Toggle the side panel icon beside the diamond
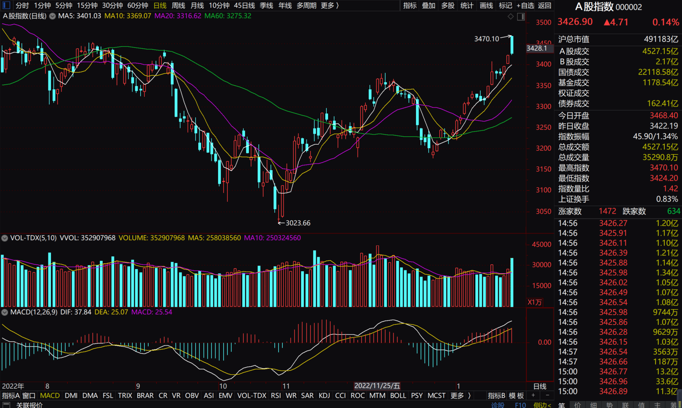682x408 pixels. tap(521, 17)
